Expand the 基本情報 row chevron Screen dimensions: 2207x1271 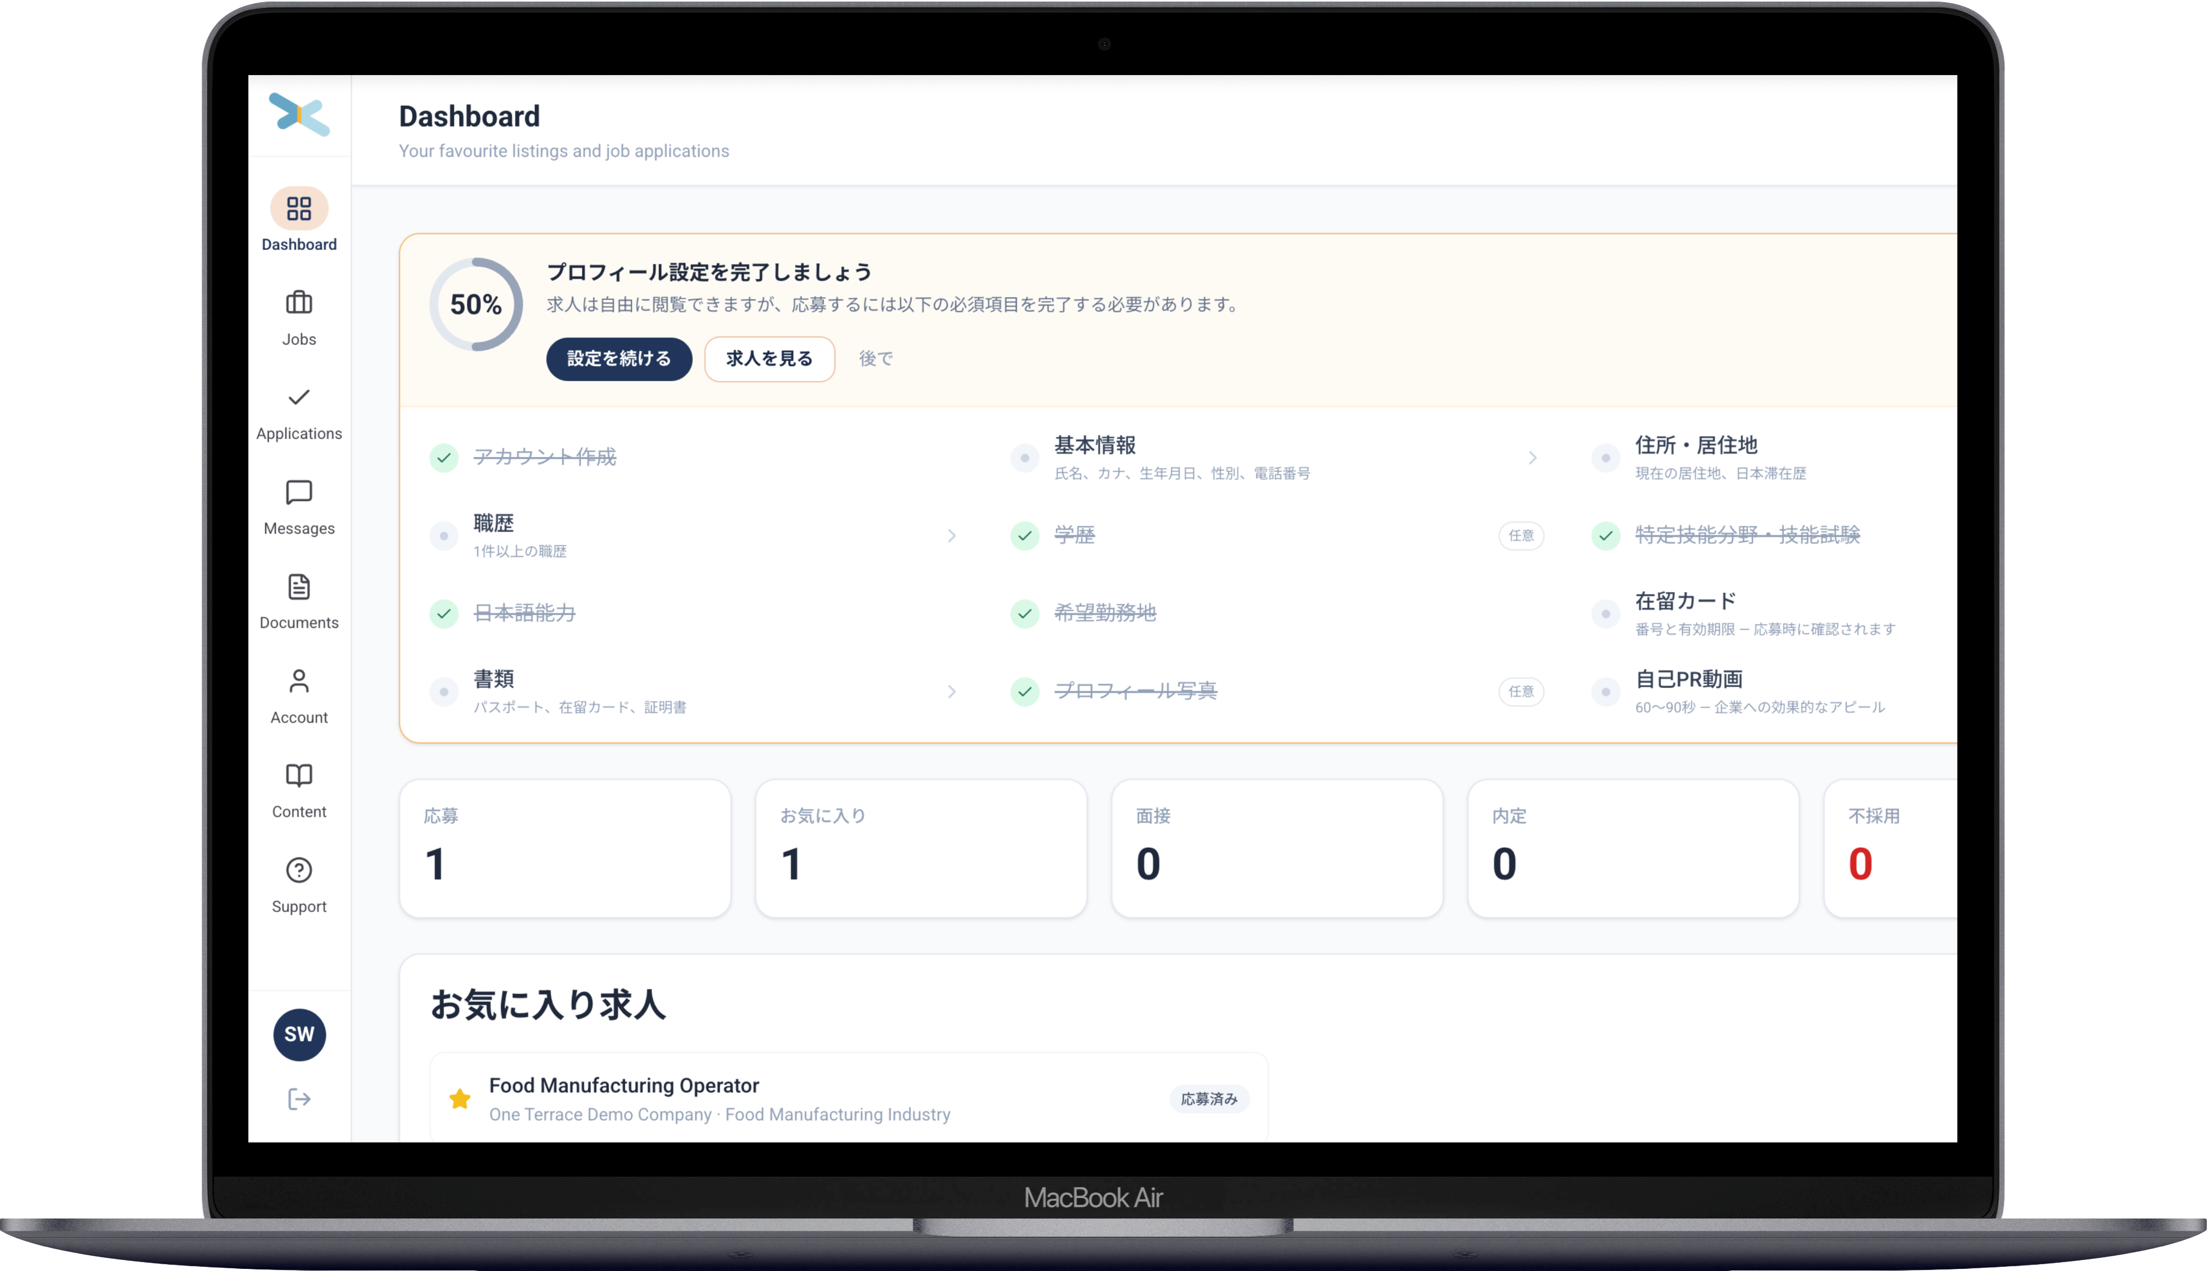pos(1532,457)
